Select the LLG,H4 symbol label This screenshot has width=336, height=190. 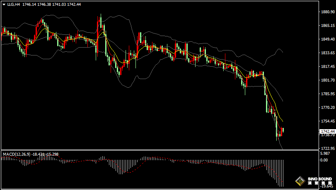click(x=14, y=4)
